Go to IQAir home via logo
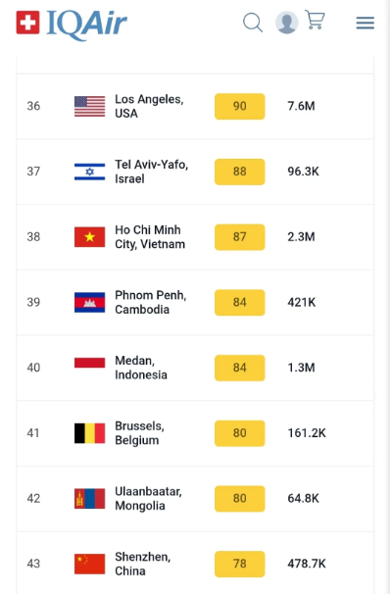The image size is (390, 594). 72,25
